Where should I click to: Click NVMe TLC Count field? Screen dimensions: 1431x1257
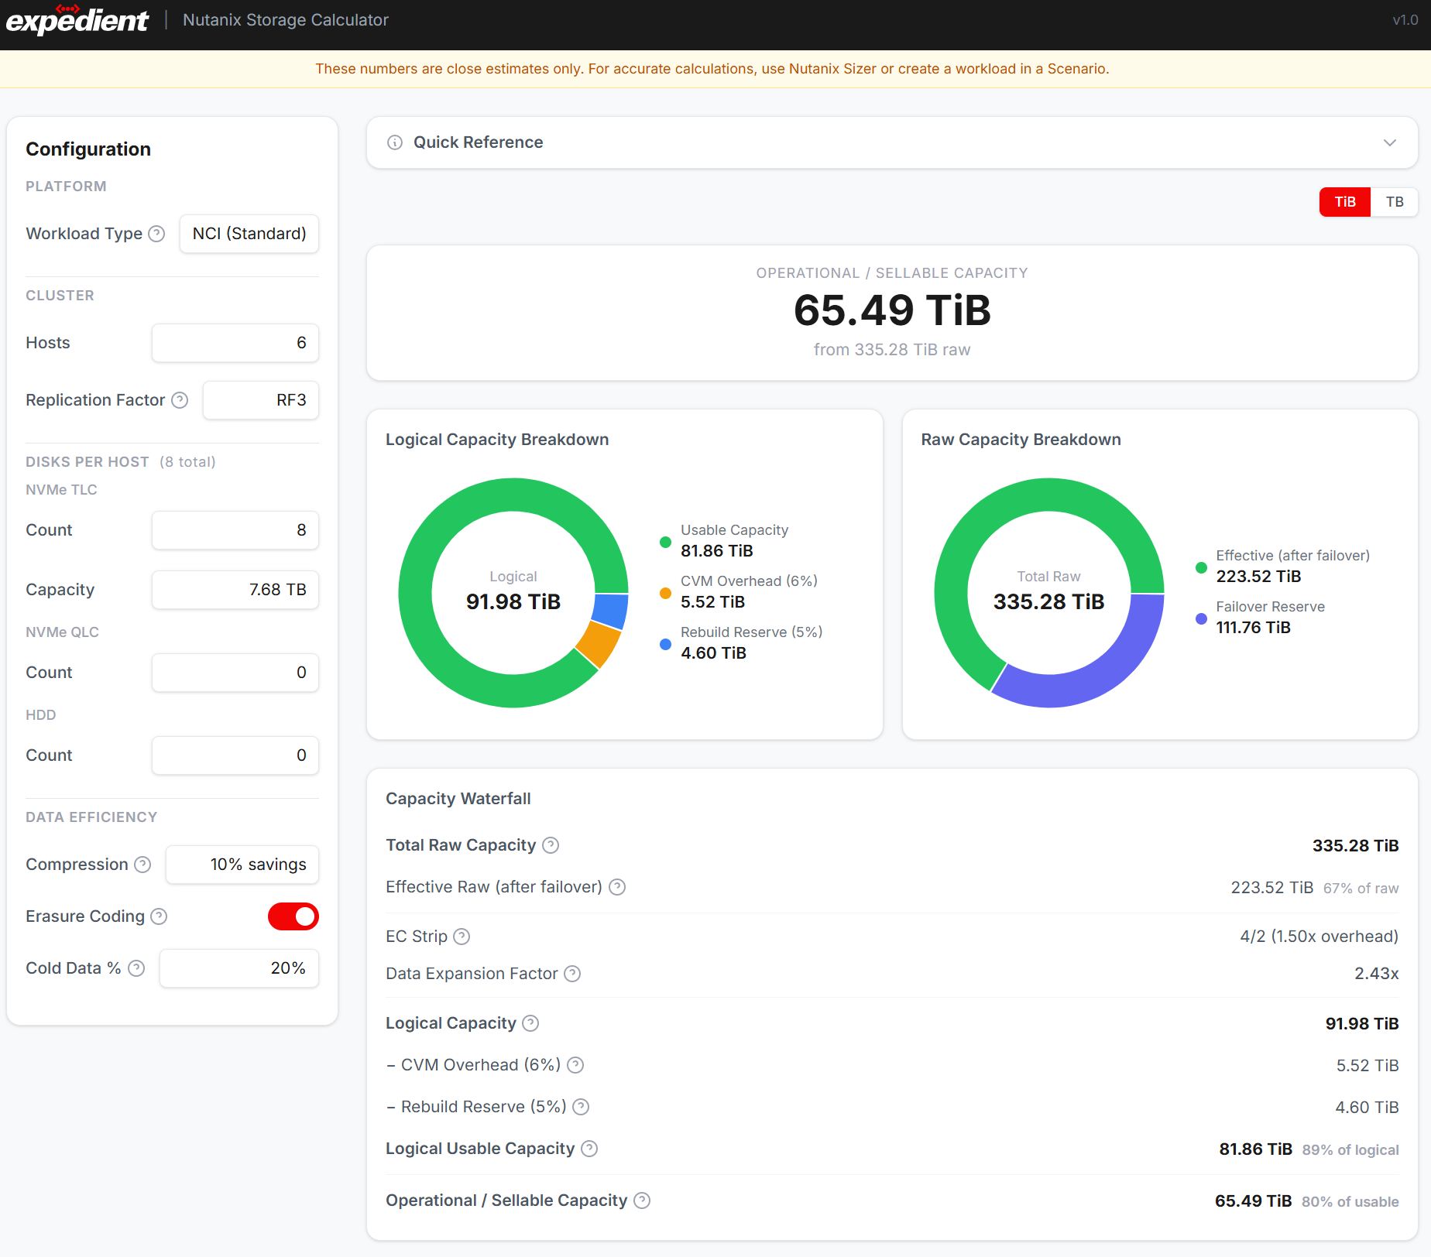coord(235,530)
